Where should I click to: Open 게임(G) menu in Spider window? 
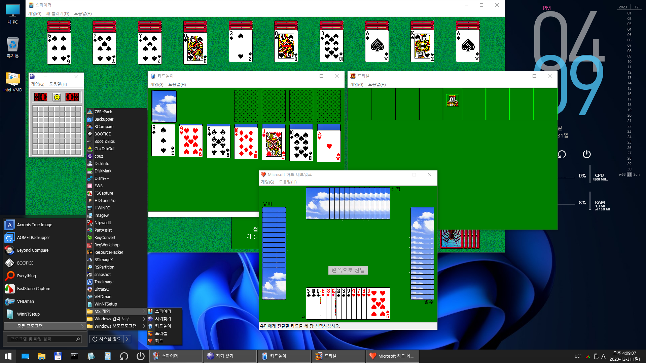pyautogui.click(x=34, y=14)
